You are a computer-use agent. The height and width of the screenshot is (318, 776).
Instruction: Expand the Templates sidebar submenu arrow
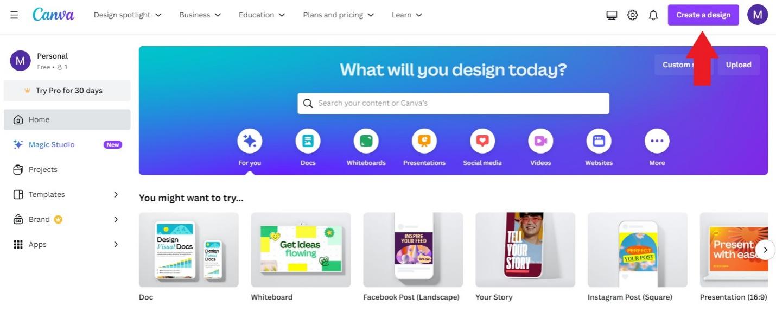click(116, 194)
